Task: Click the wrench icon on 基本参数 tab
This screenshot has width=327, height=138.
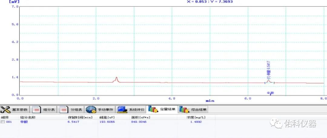Action: click(x=5, y=109)
